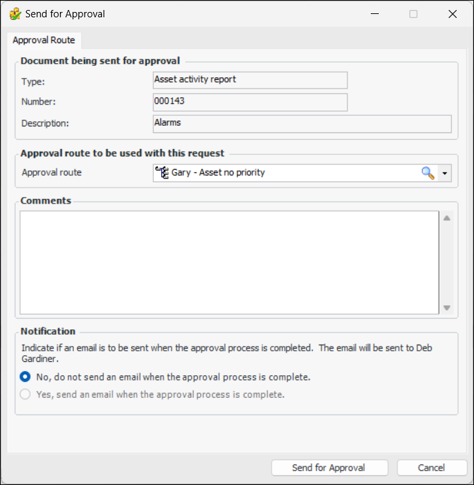
Task: Click the route tree icon beside Gary
Action: (x=161, y=172)
